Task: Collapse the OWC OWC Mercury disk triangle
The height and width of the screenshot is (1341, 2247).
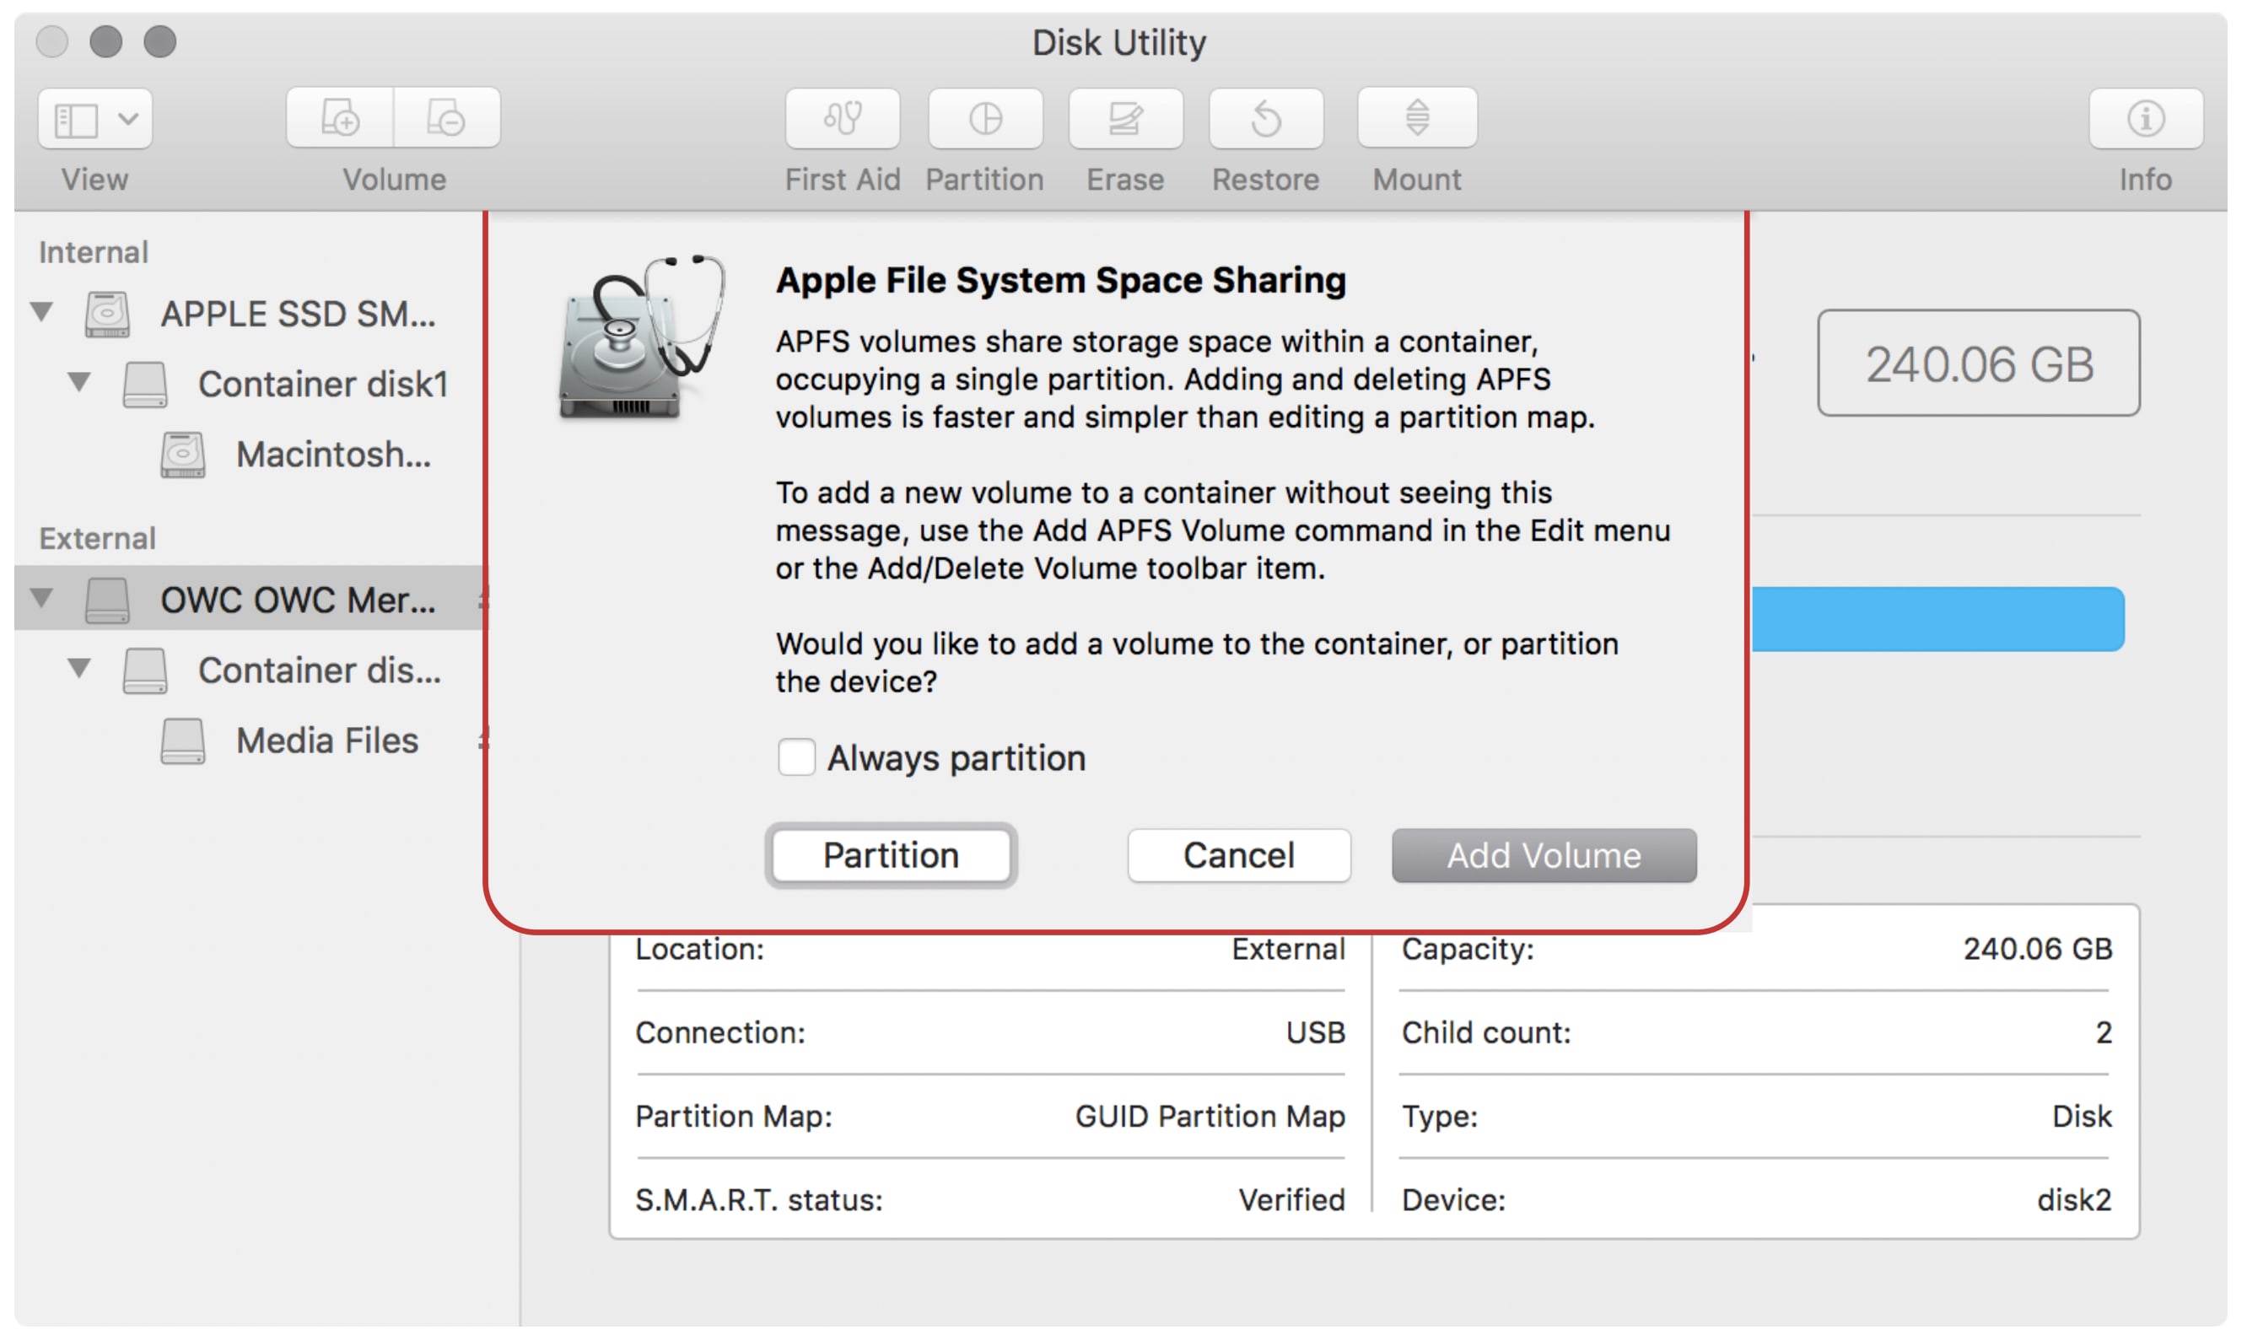Action: pyautogui.click(x=41, y=598)
